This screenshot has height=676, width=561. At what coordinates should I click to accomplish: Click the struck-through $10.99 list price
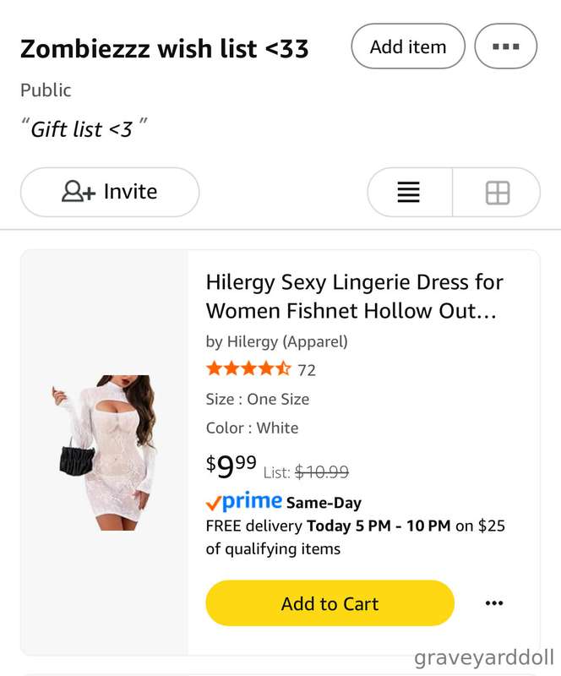click(322, 472)
